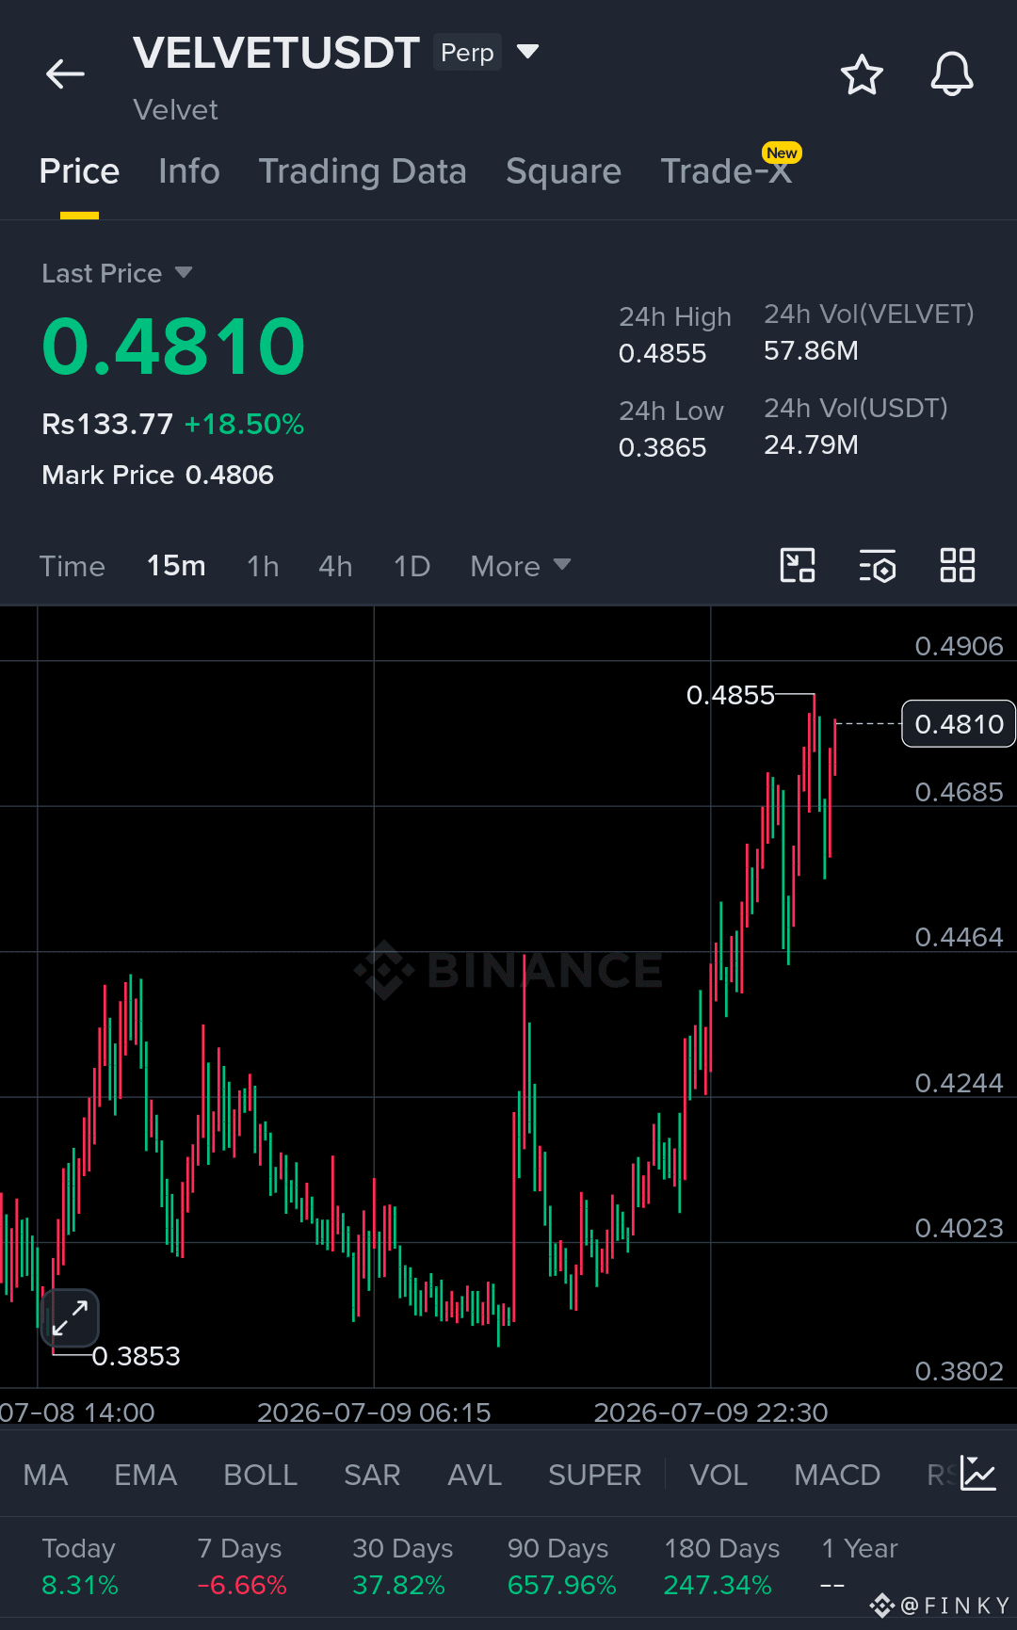Tap the 30 Days 37.82% performance
The image size is (1017, 1630).
pos(402,1567)
